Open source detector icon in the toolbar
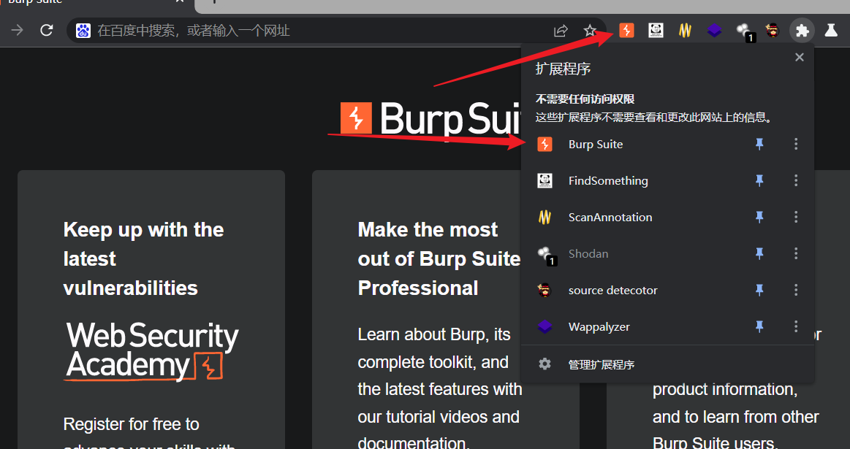The image size is (850, 449). [773, 31]
